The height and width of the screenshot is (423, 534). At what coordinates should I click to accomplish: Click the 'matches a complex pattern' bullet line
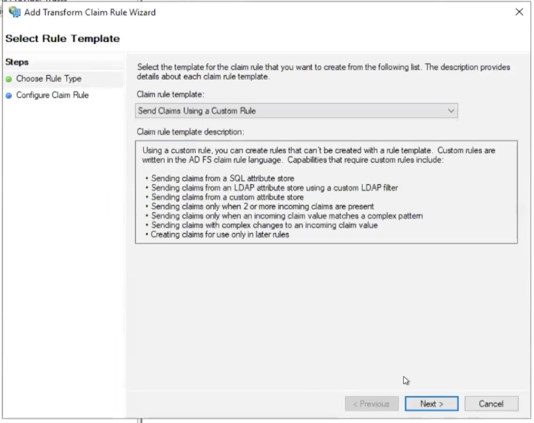click(287, 216)
